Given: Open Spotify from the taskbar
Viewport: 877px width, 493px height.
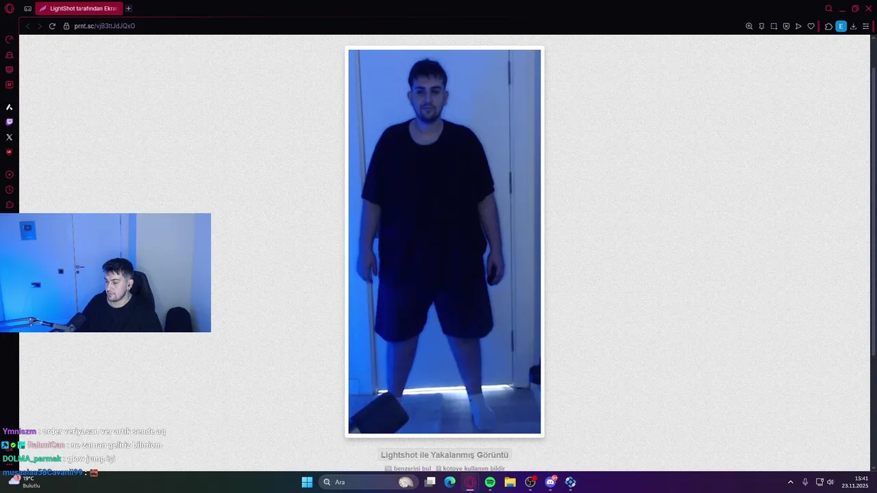Looking at the screenshot, I should click(x=490, y=482).
